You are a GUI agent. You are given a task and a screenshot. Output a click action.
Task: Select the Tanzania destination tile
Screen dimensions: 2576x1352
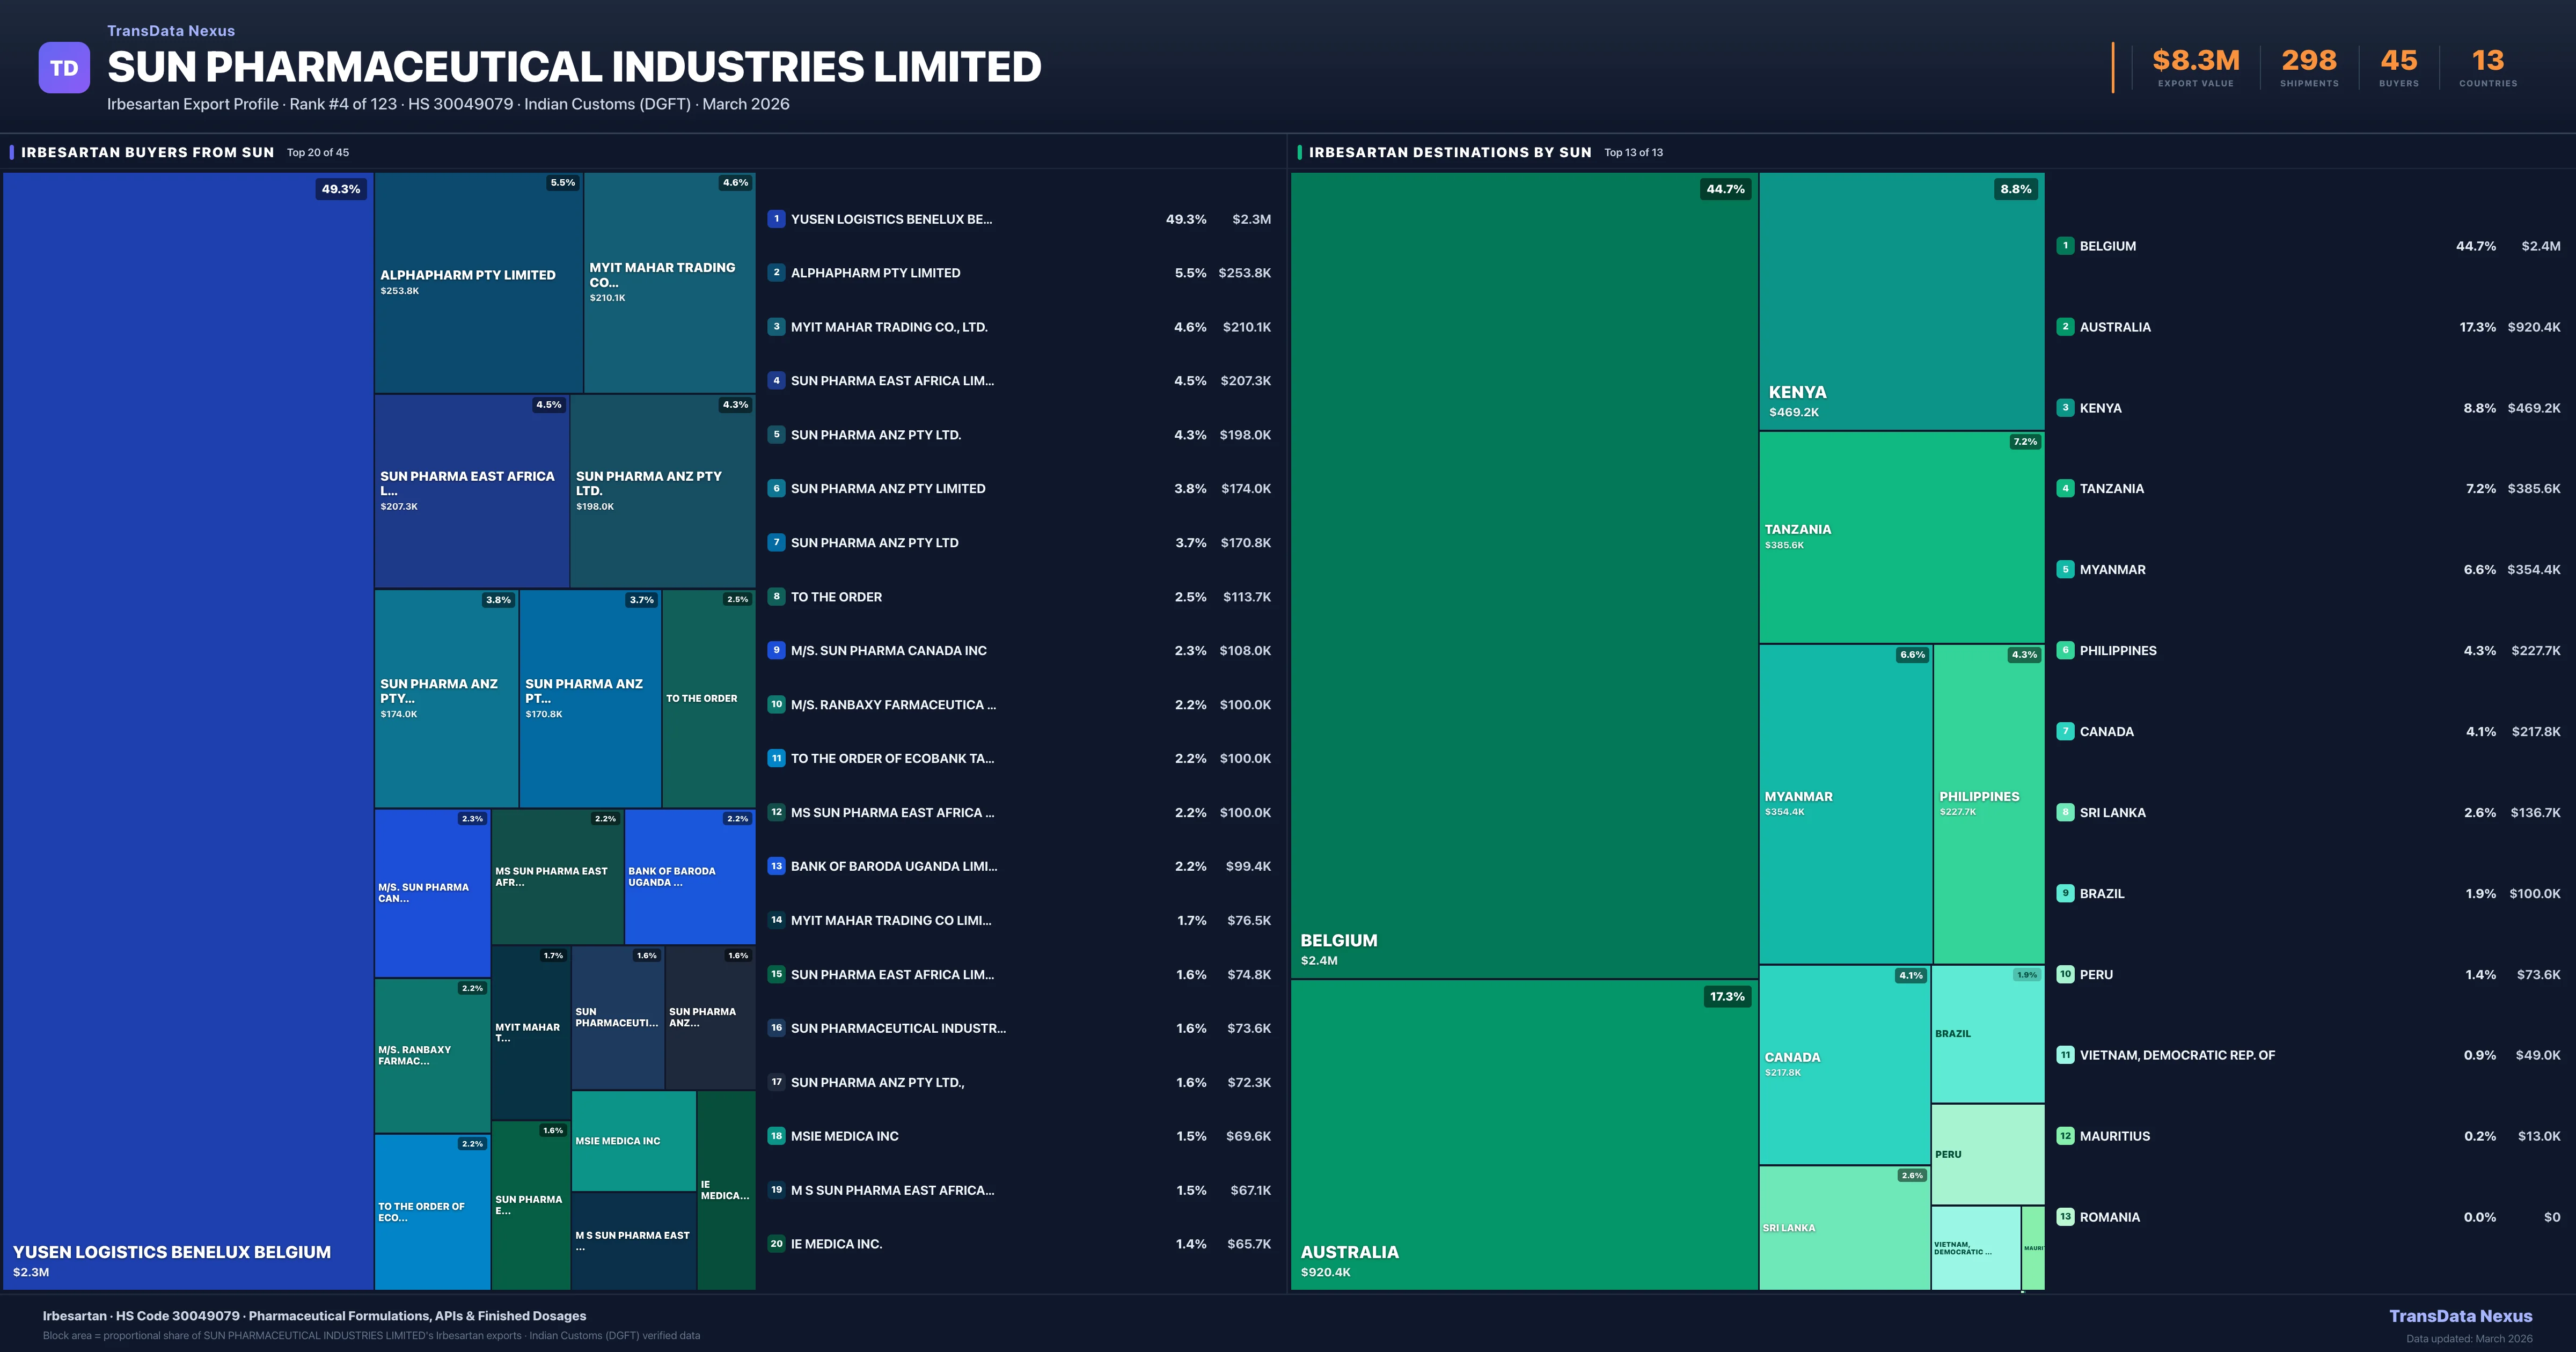click(x=1901, y=537)
